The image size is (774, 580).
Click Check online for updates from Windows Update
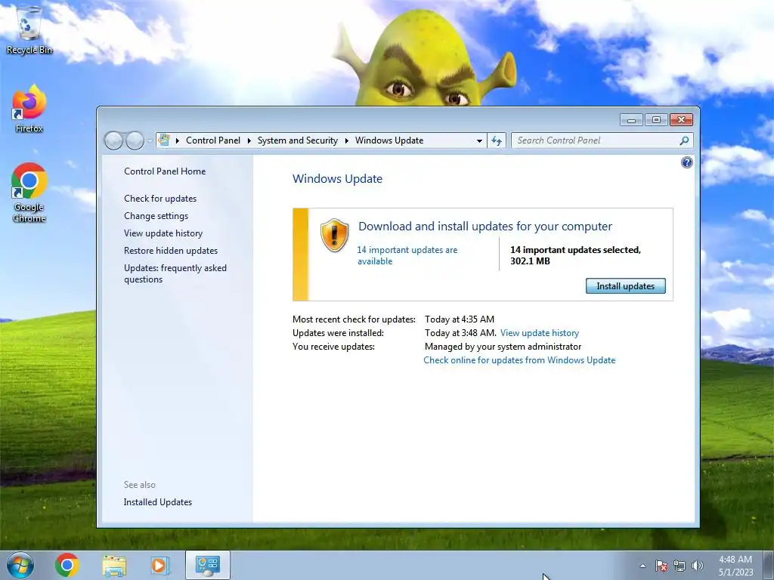(x=519, y=360)
